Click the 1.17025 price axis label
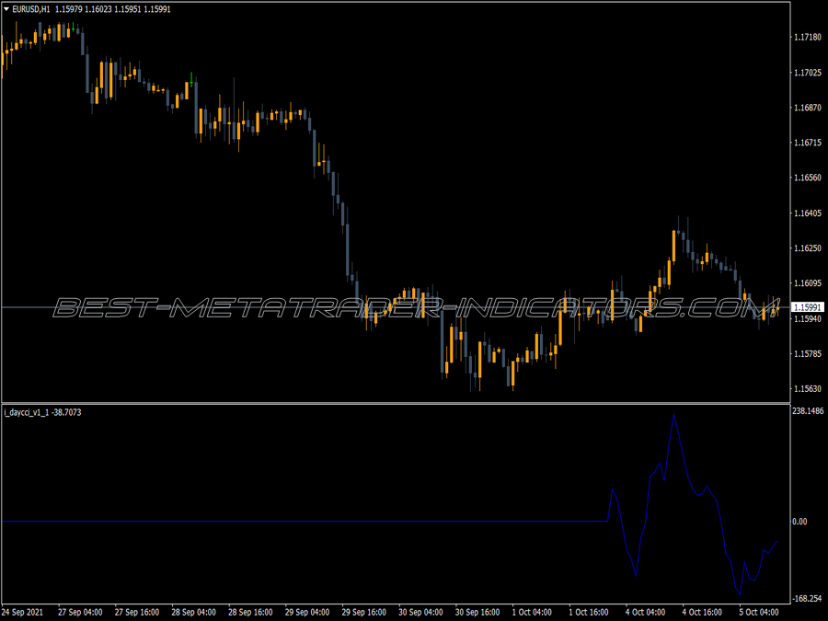828x621 pixels. point(808,73)
